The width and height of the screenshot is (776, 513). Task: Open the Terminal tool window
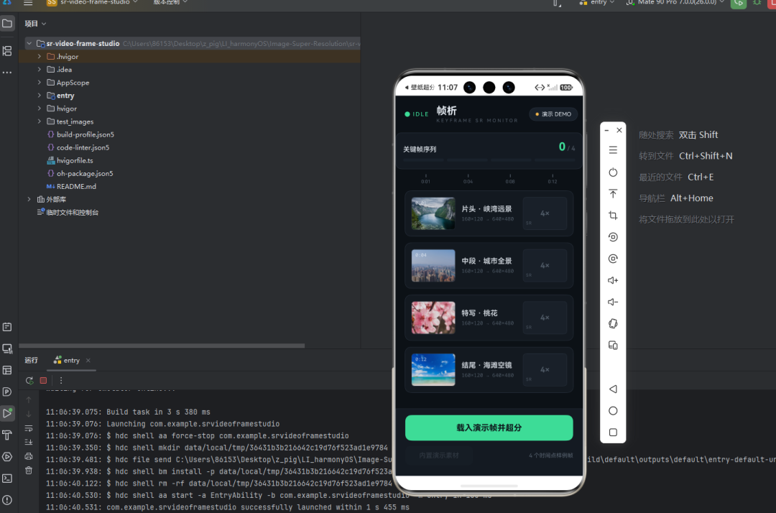click(7, 479)
